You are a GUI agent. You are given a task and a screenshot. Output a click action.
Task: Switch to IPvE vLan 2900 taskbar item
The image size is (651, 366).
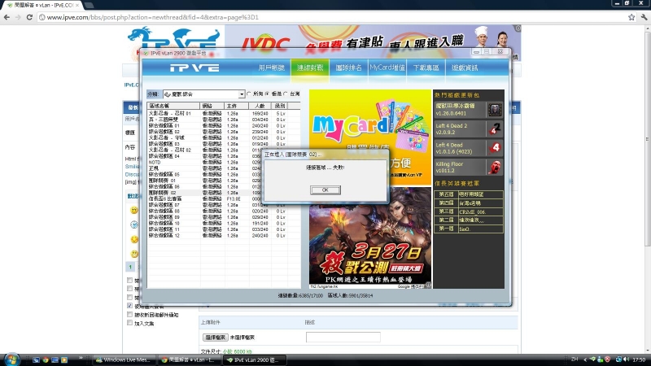pyautogui.click(x=255, y=359)
